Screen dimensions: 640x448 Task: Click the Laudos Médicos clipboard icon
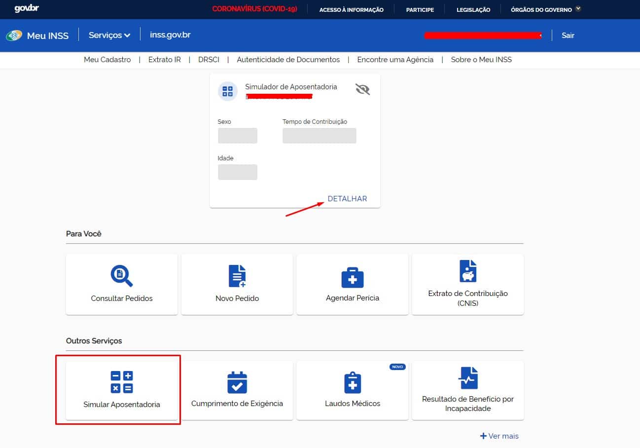353,382
